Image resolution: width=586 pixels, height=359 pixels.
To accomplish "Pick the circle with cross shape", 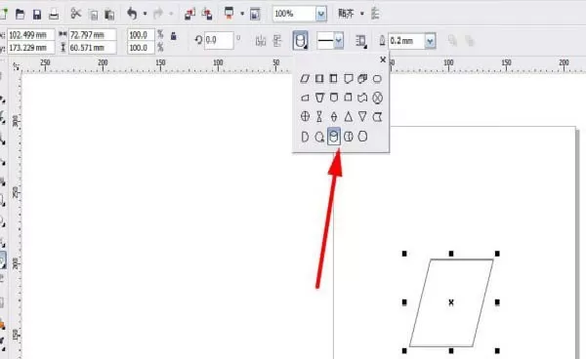I will pyautogui.click(x=305, y=117).
